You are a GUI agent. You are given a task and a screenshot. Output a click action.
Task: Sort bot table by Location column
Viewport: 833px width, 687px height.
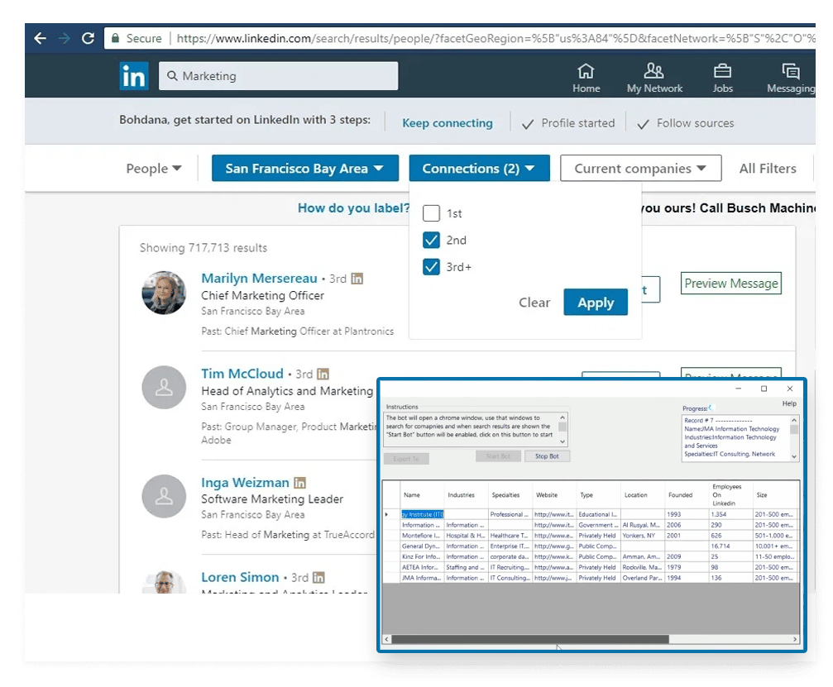pyautogui.click(x=642, y=495)
